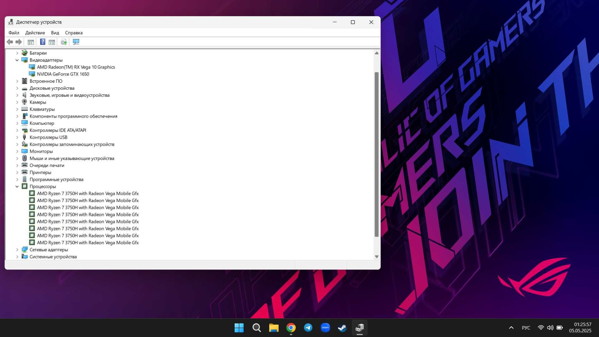Screen dimensions: 599x337
Task: Open the volume tray icon
Action: (550, 328)
